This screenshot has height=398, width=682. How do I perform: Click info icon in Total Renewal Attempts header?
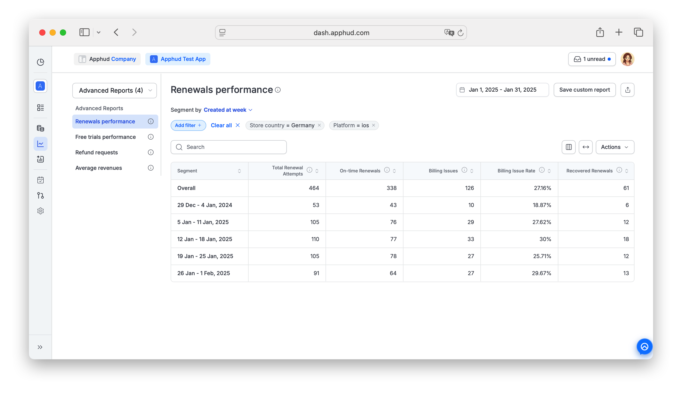pos(309,170)
